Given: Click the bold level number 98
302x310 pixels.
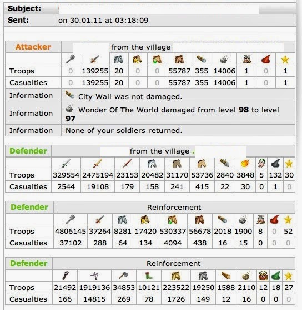Looking at the screenshot, I should (x=244, y=110).
